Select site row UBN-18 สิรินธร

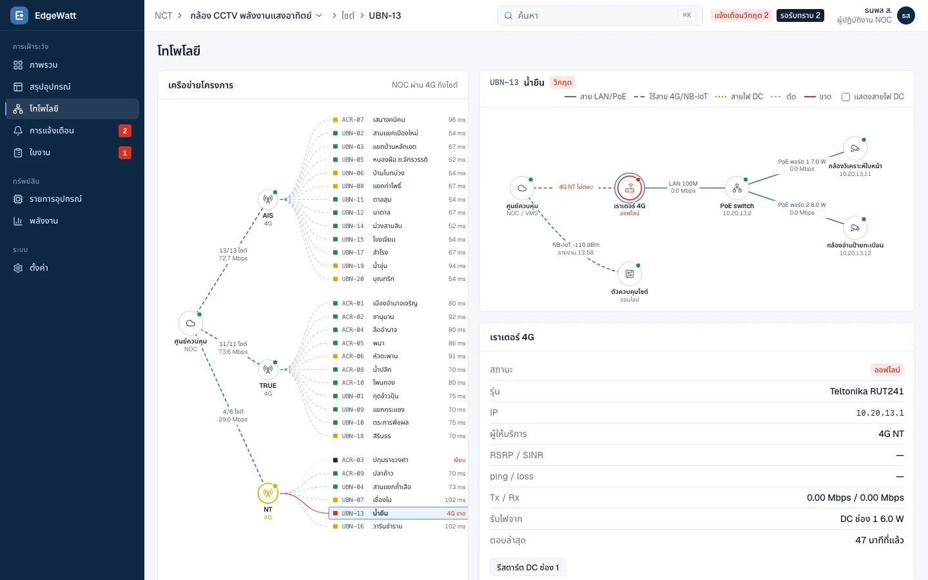[398, 436]
